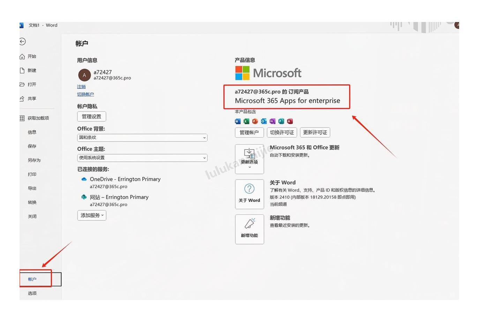Click the Microsoft four-color logo
The height and width of the screenshot is (322, 479).
click(242, 73)
